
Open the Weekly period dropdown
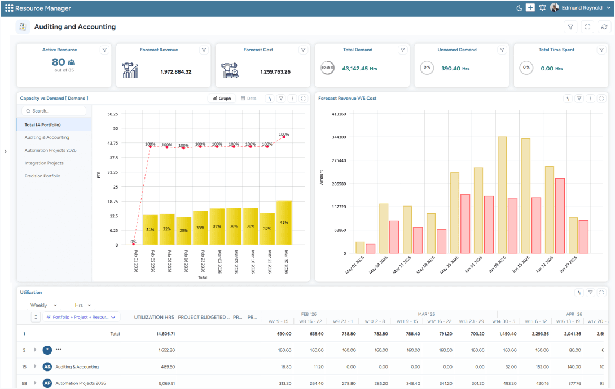(43, 305)
